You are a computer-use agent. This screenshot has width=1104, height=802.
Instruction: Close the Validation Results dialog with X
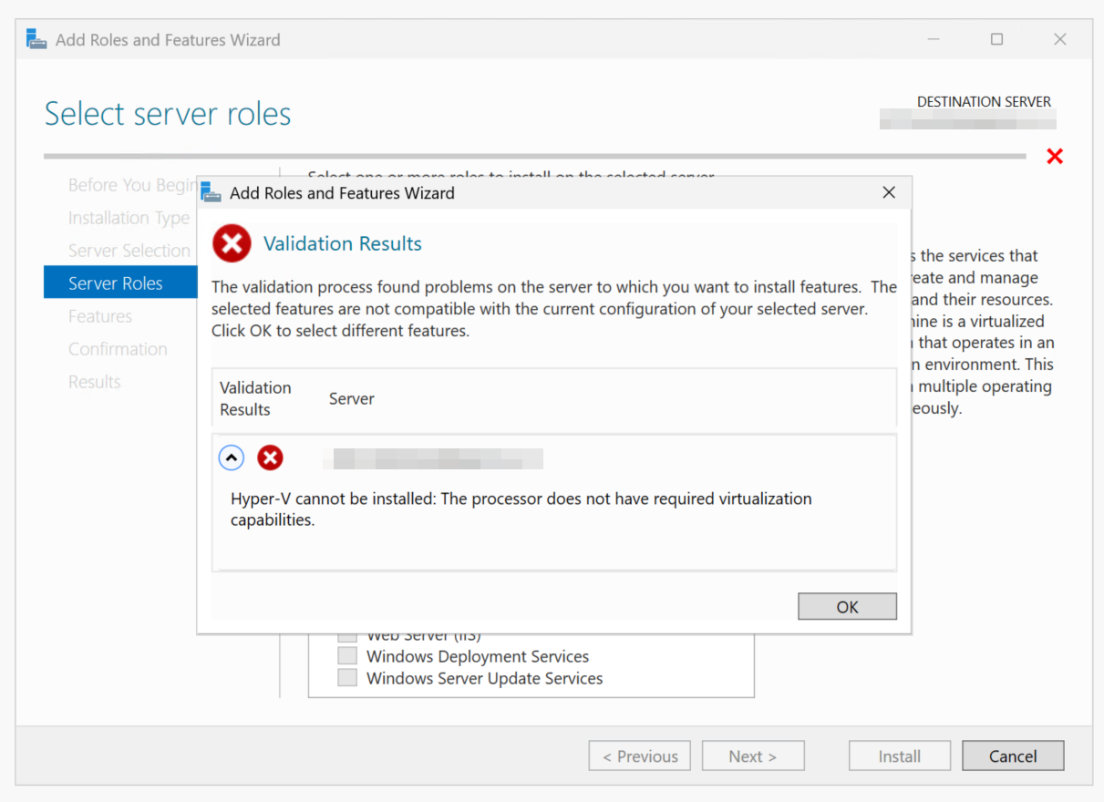[x=889, y=193]
